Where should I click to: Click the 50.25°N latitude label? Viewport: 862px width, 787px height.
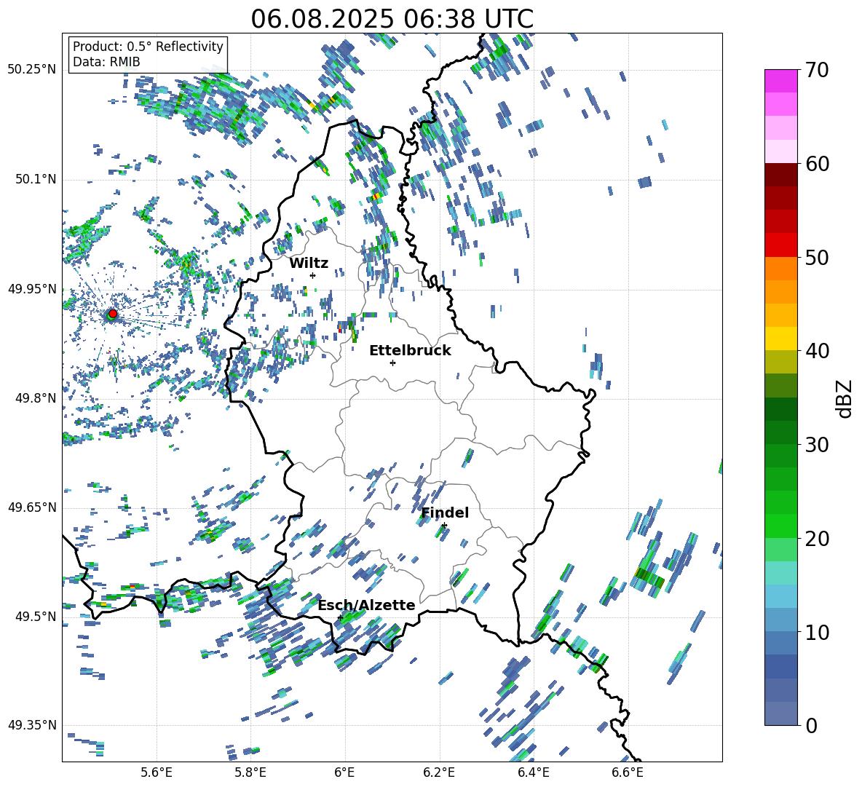coord(32,70)
